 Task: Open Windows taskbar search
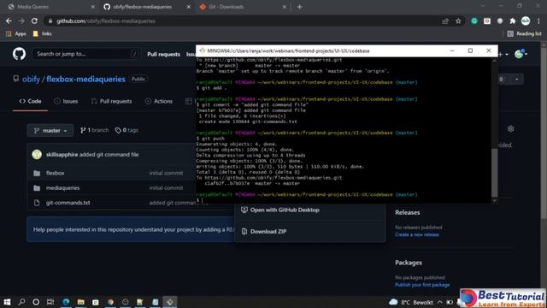coord(21,302)
